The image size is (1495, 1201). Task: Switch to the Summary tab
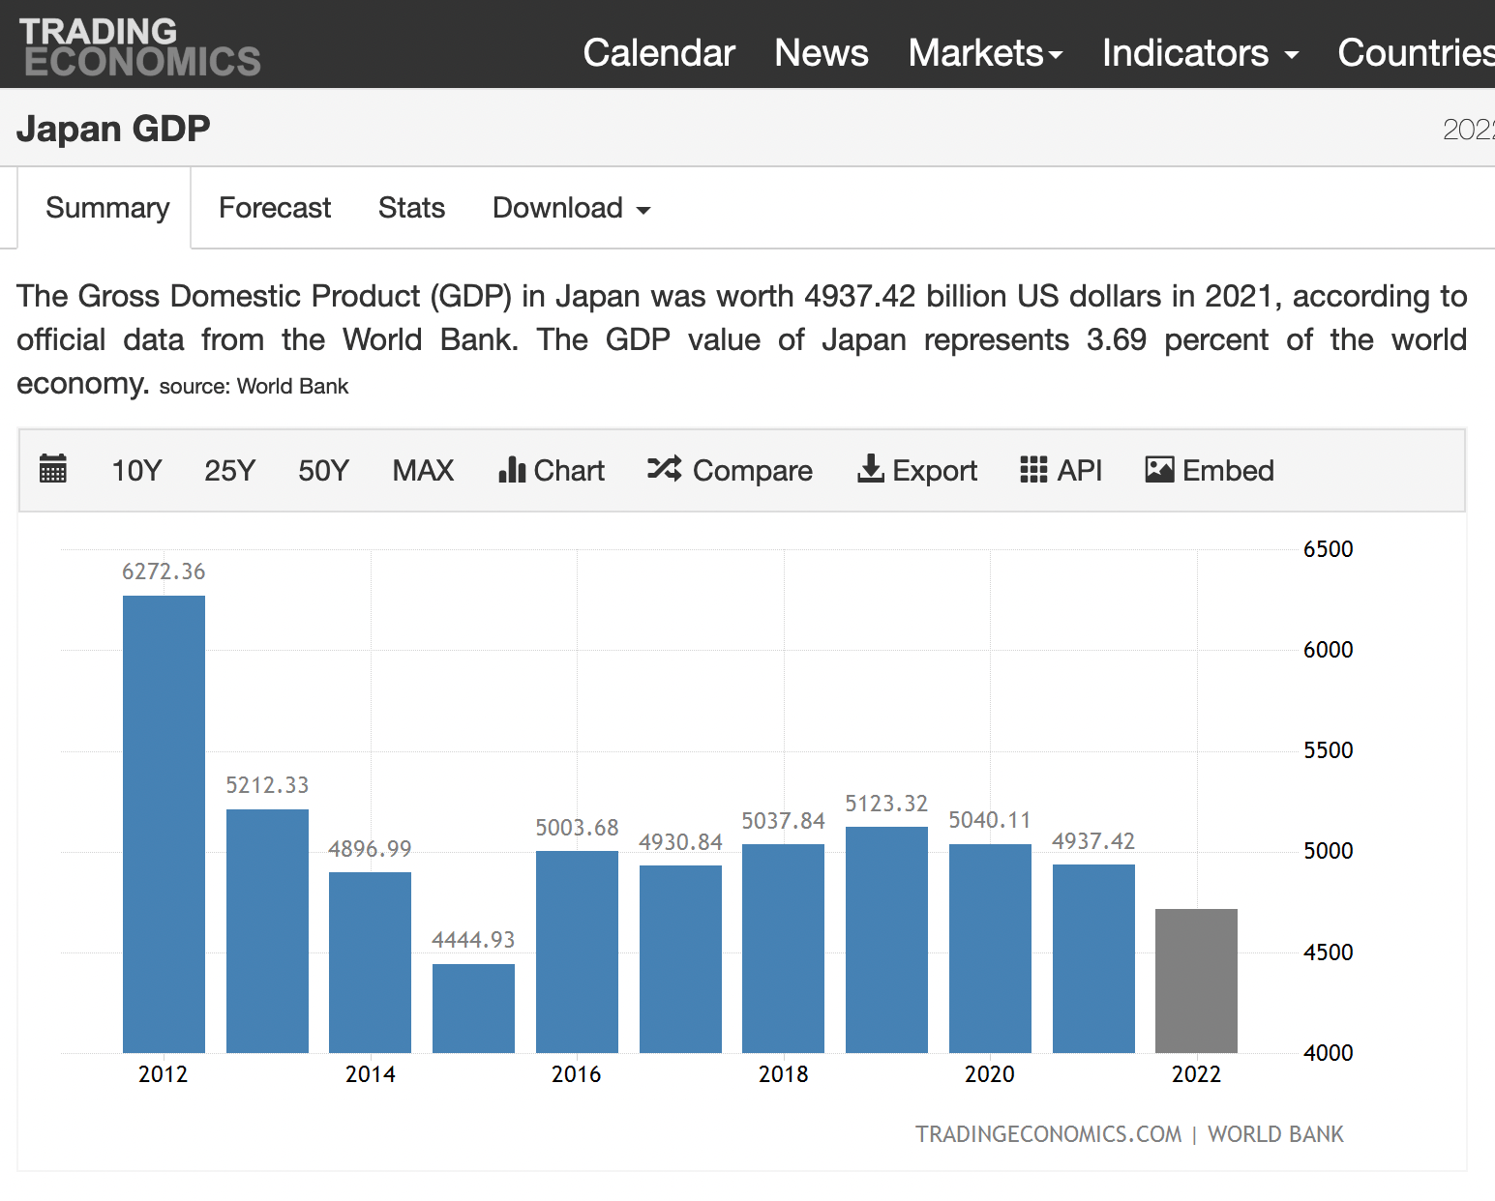(x=107, y=208)
